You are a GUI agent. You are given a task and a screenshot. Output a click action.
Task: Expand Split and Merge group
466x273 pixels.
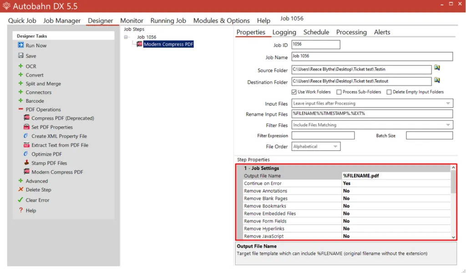[20, 84]
